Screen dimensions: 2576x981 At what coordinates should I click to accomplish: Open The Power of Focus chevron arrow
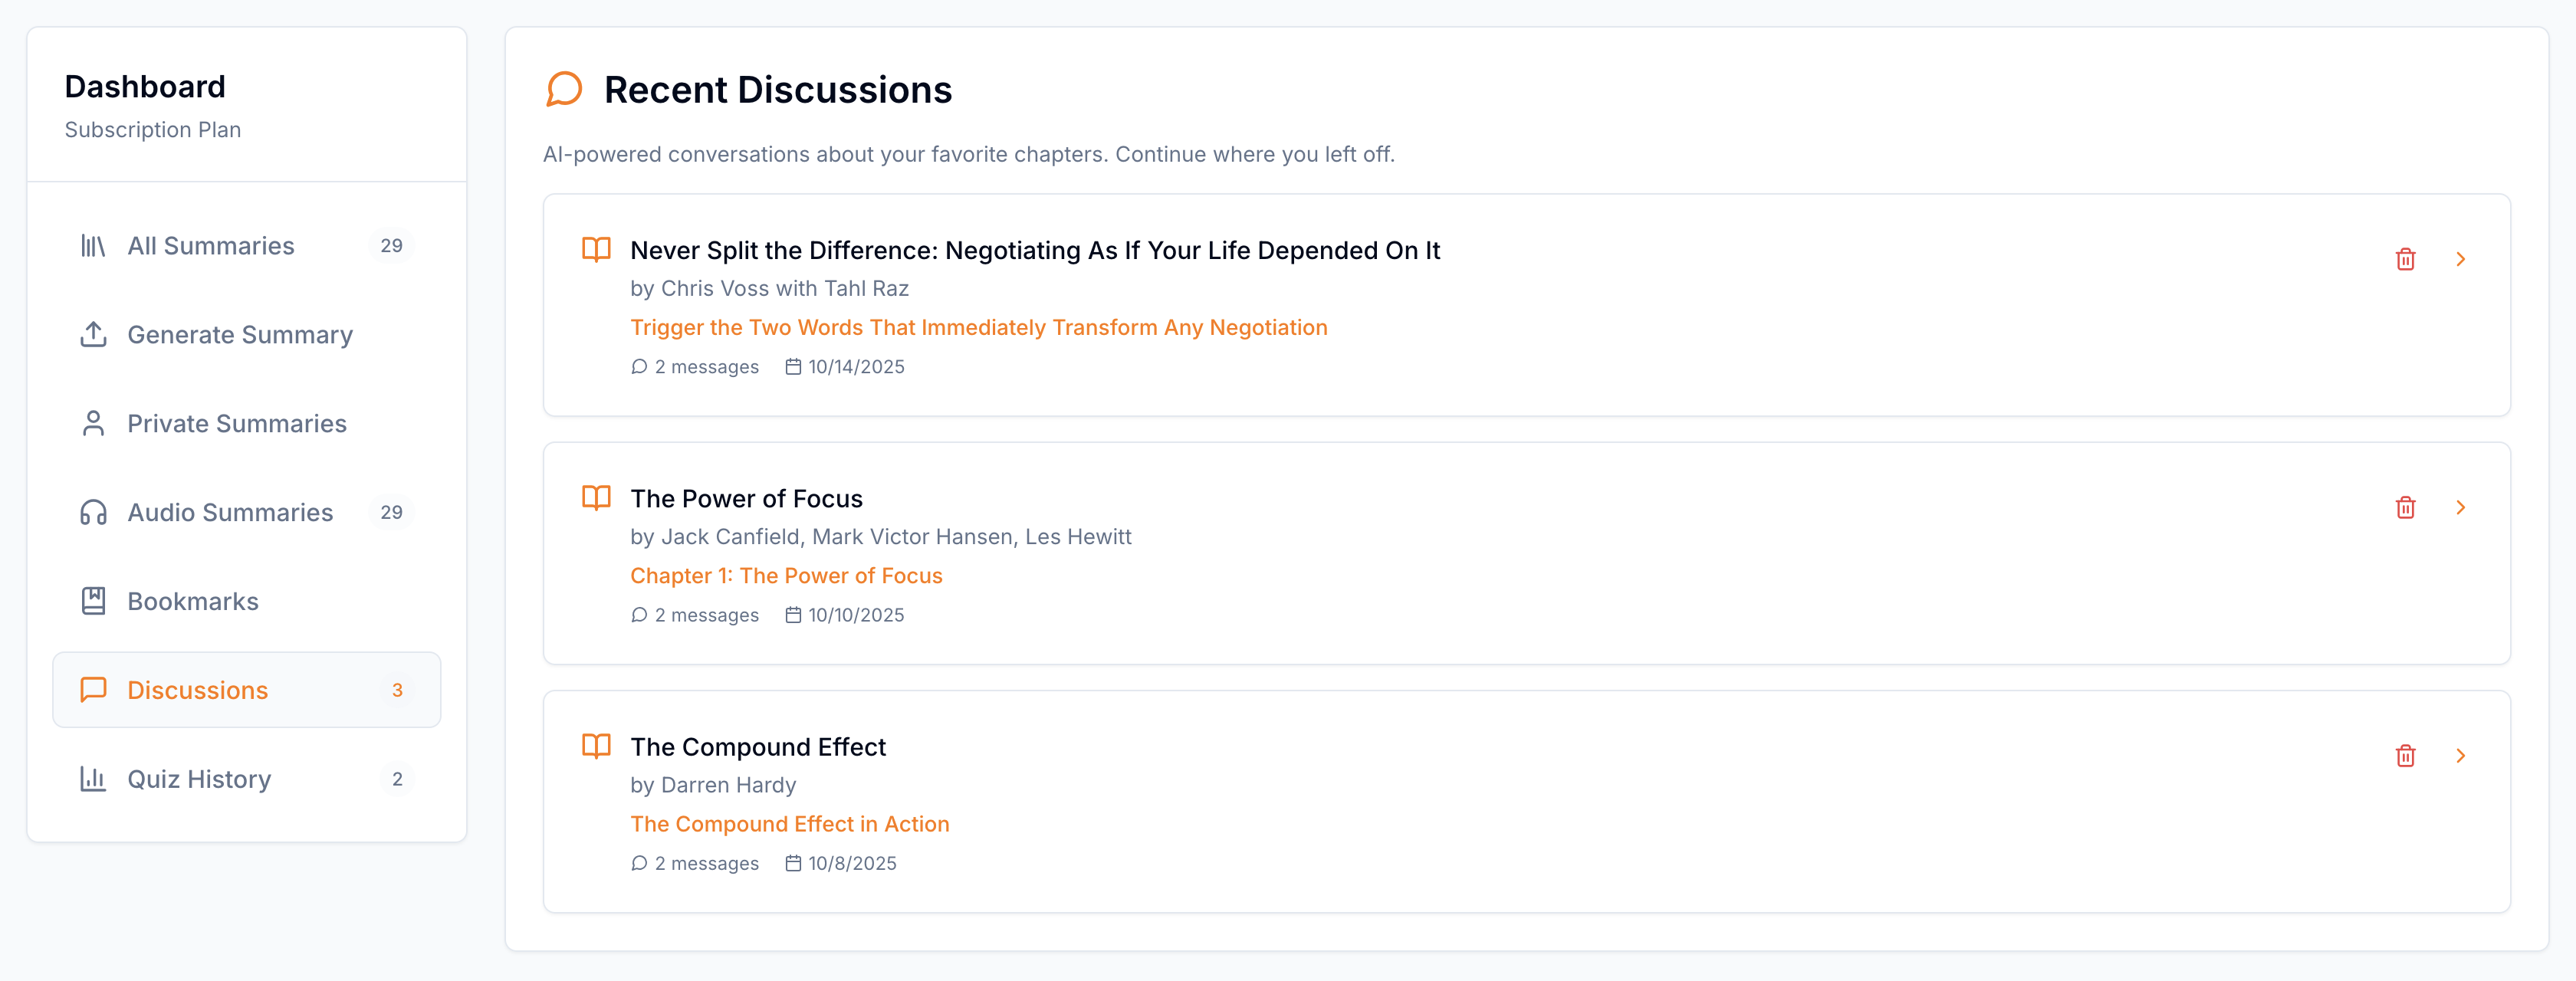click(x=2460, y=507)
